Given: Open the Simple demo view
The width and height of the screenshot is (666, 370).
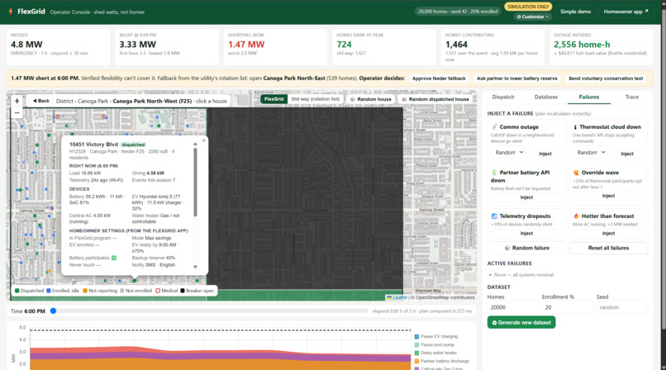Looking at the screenshot, I should pos(575,12).
